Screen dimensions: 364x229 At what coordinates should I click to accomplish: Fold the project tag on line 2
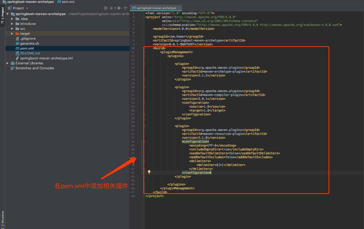point(144,17)
